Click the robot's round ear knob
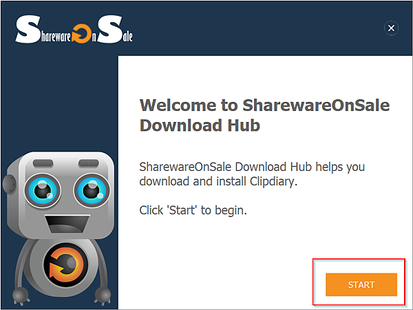The image size is (413, 310). click(10, 184)
